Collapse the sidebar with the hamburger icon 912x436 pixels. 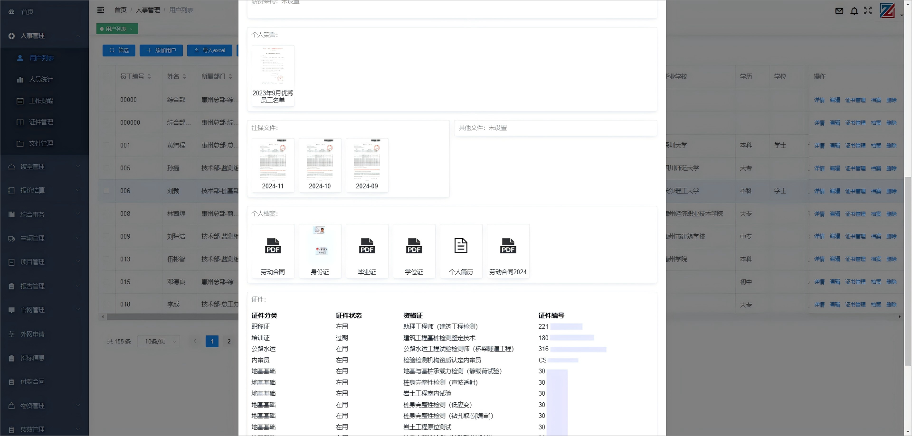pos(100,9)
